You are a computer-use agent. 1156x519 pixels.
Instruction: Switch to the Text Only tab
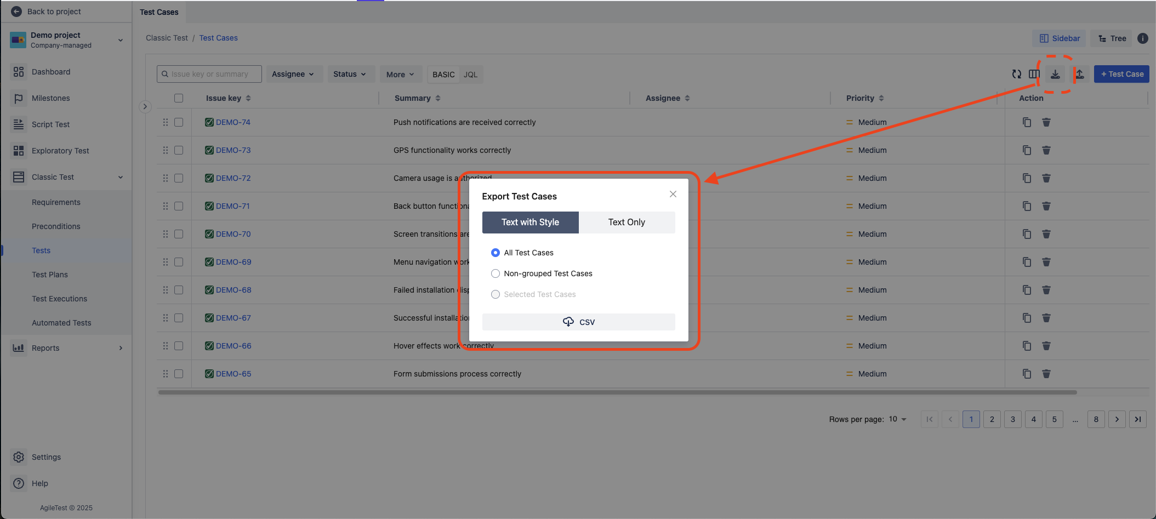pyautogui.click(x=627, y=222)
